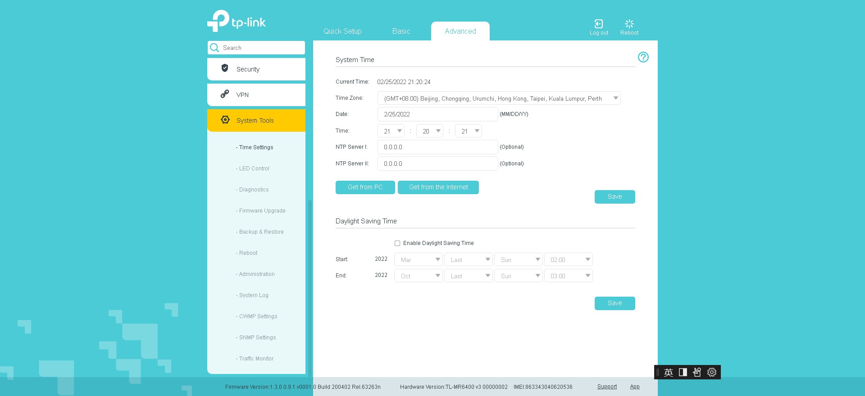Open the End day Sun dropdown
The width and height of the screenshot is (865, 396).
coord(519,276)
